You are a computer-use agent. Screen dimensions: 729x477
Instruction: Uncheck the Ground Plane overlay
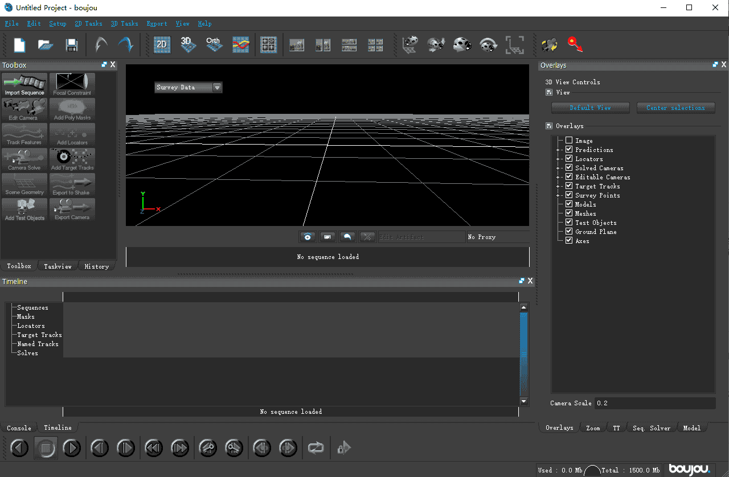[568, 232]
